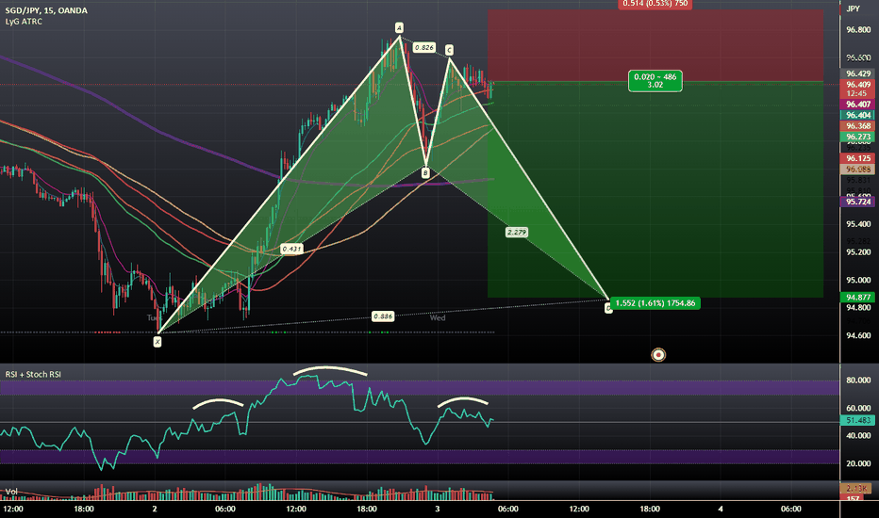Screen dimensions: 879x518
Task: Click the purple 95.724 price tag
Action: tap(858, 202)
